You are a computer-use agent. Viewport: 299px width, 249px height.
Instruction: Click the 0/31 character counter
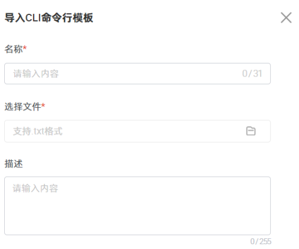pyautogui.click(x=252, y=74)
